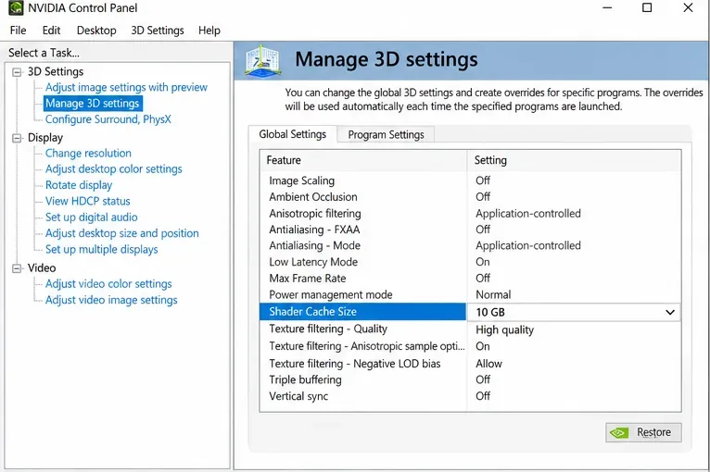Click the Manage 3D settings header icon

pos(262,60)
